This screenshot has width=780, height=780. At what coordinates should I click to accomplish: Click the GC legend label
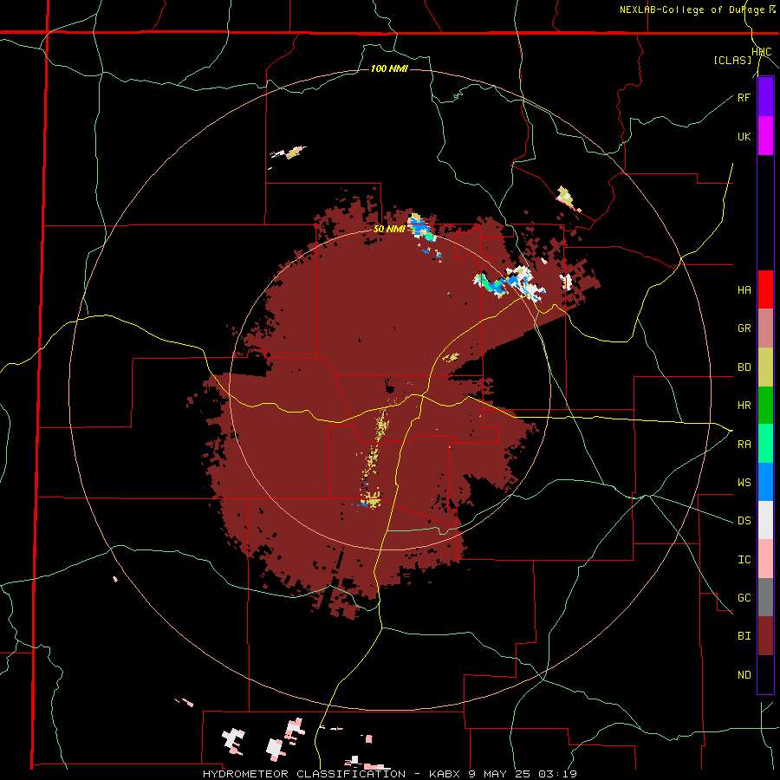pos(744,598)
